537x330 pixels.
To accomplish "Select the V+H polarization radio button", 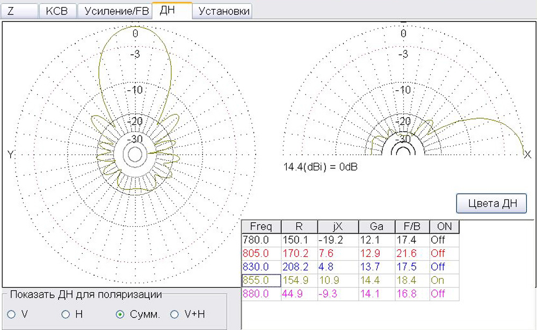I will click(174, 314).
